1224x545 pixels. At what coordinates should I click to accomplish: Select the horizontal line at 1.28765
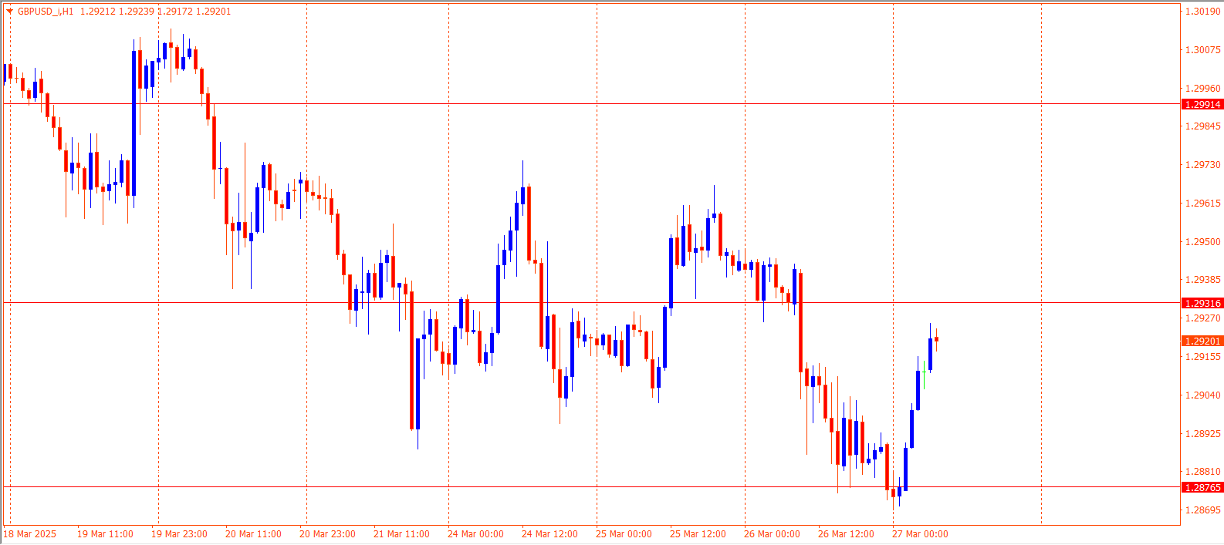[x=592, y=486]
